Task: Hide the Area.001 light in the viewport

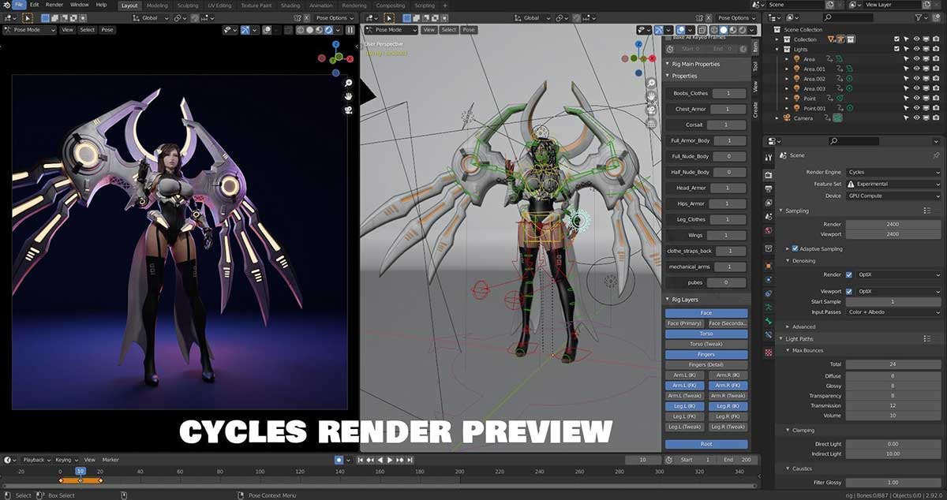Action: coord(916,69)
